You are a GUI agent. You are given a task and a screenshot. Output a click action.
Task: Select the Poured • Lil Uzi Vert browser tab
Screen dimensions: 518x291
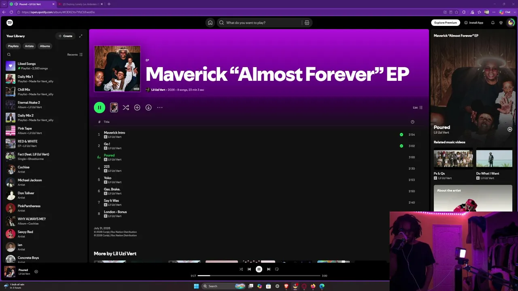pos(32,4)
